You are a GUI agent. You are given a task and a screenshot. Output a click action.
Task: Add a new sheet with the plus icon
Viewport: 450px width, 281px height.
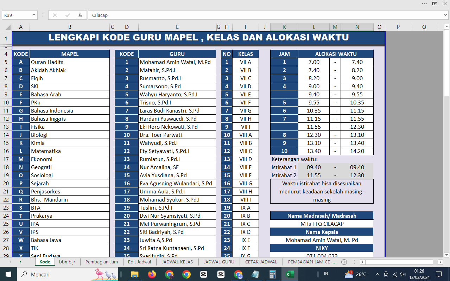click(344, 262)
